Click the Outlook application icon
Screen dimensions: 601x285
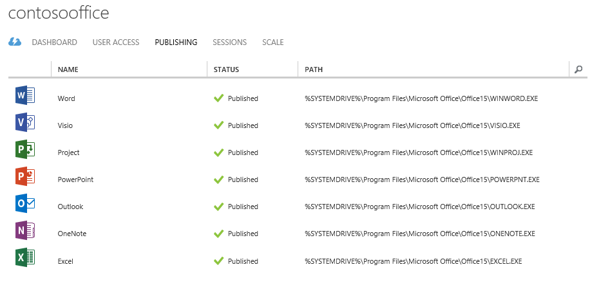coord(25,203)
